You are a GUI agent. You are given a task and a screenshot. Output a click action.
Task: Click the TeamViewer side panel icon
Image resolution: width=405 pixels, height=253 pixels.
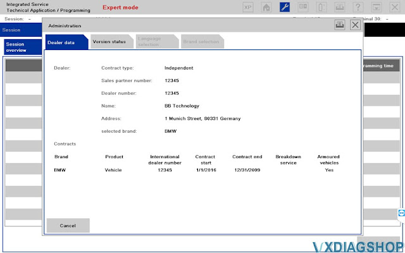pyautogui.click(x=401, y=213)
